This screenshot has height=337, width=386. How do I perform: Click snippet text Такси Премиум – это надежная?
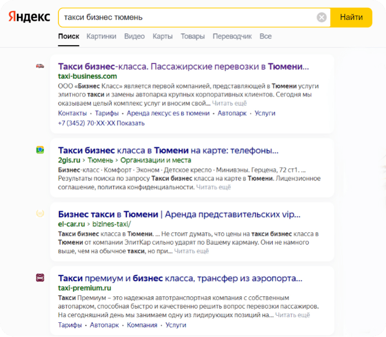point(188,307)
